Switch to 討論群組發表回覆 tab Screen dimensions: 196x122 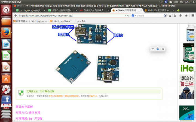[x=63, y=10]
